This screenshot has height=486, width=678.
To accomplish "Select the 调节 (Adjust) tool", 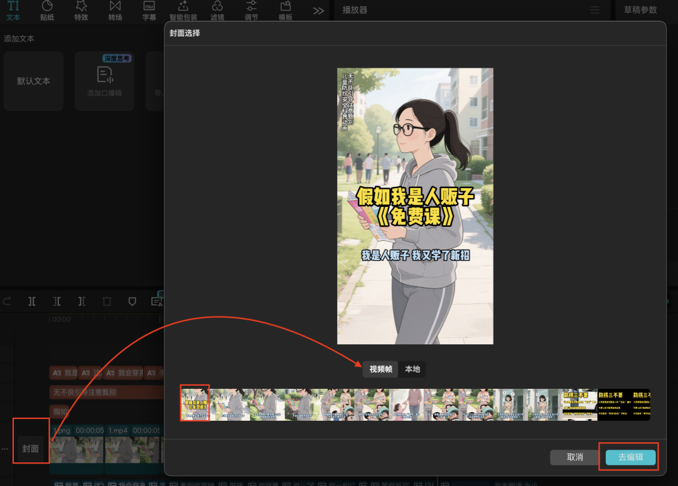I will [x=251, y=11].
